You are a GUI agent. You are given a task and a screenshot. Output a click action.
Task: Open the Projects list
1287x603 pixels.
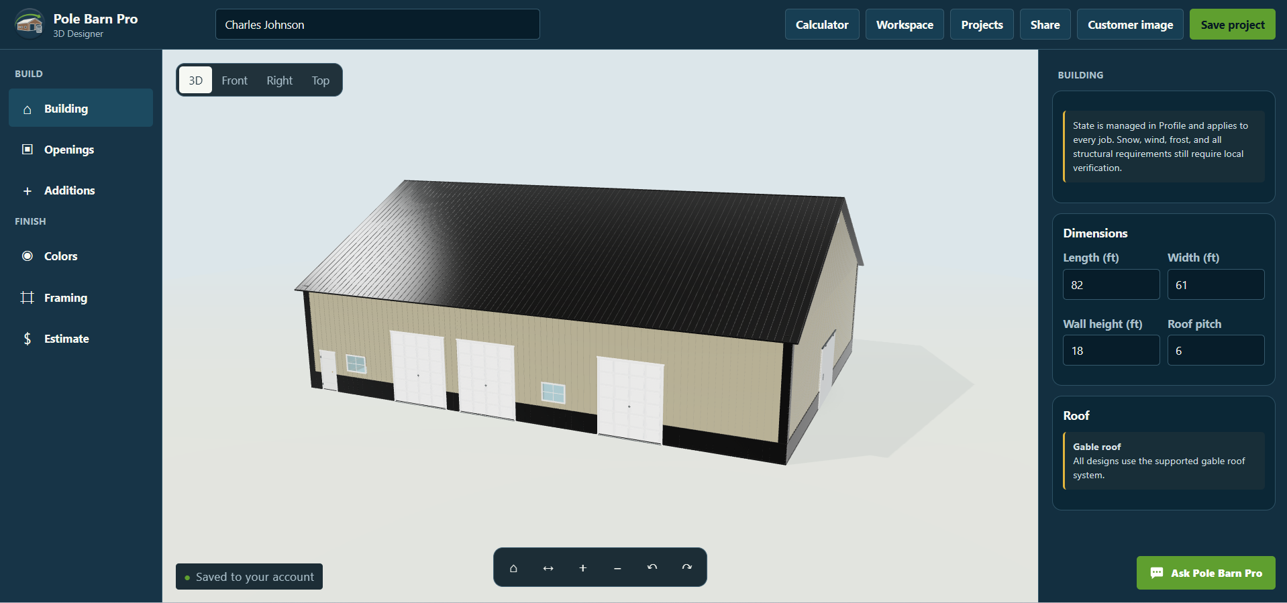click(982, 25)
